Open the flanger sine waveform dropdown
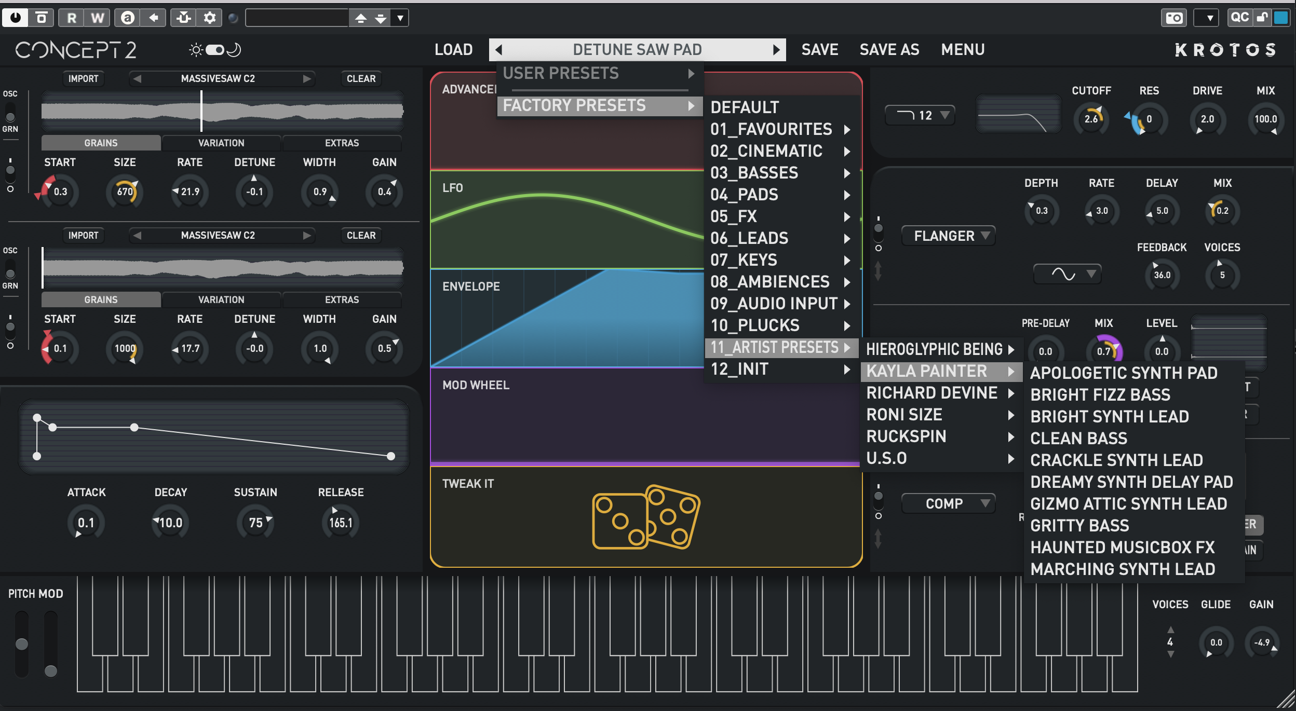1296x711 pixels. [x=1067, y=274]
